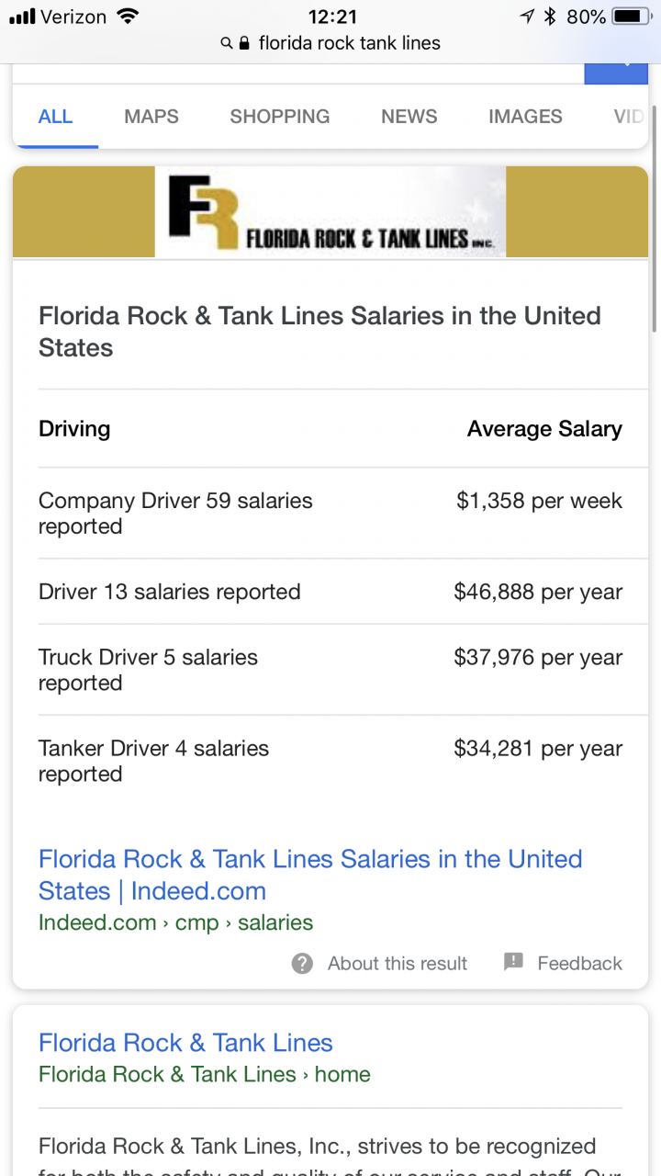Tap the Bluetooth status icon
Screen dimensions: 661x1176
pos(550,16)
